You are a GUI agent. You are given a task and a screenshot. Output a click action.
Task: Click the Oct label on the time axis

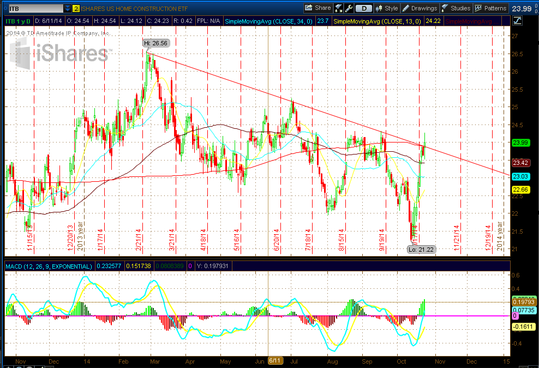point(401,361)
